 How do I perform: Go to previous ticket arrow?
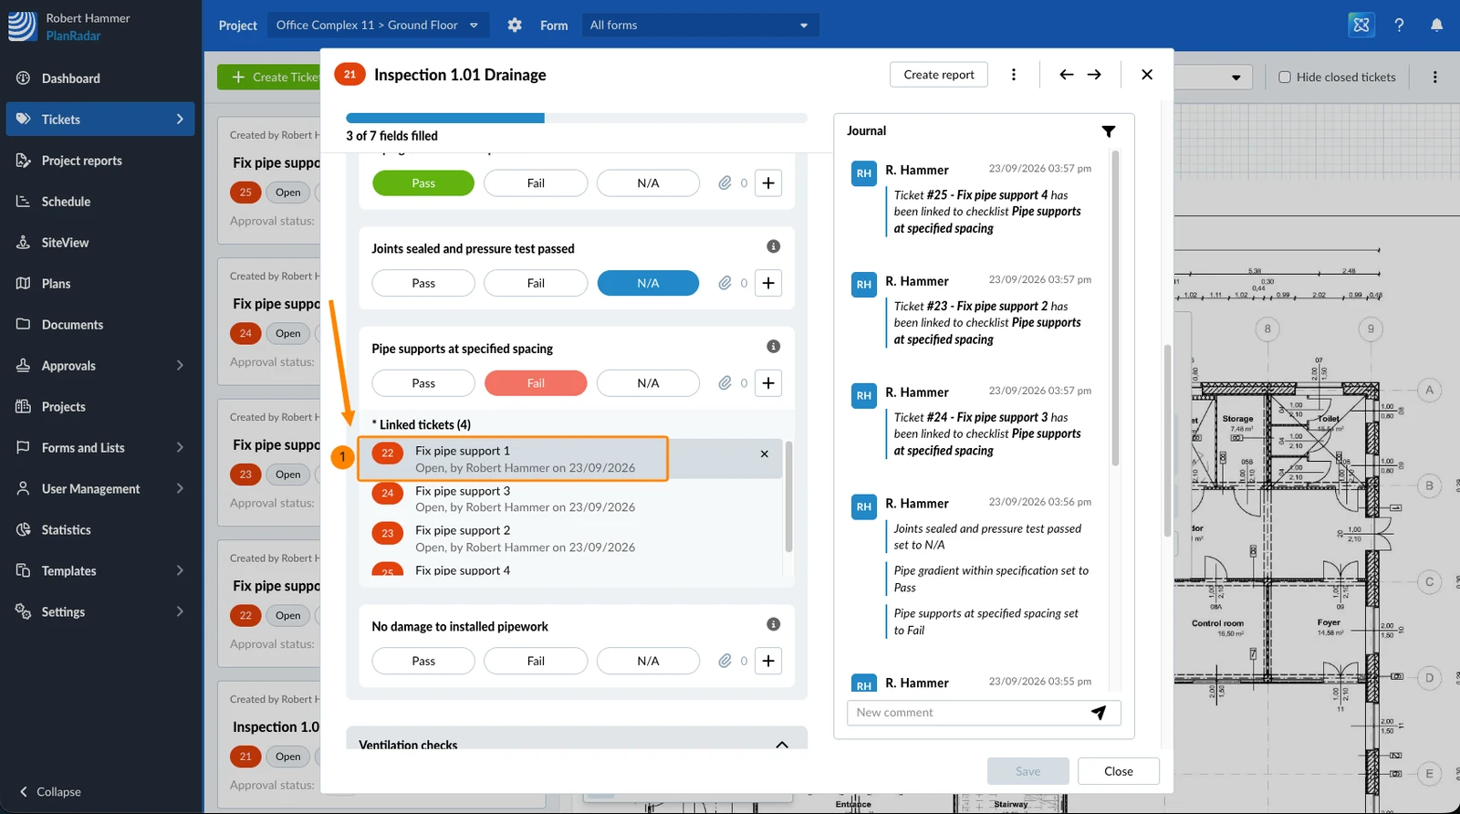pos(1066,75)
